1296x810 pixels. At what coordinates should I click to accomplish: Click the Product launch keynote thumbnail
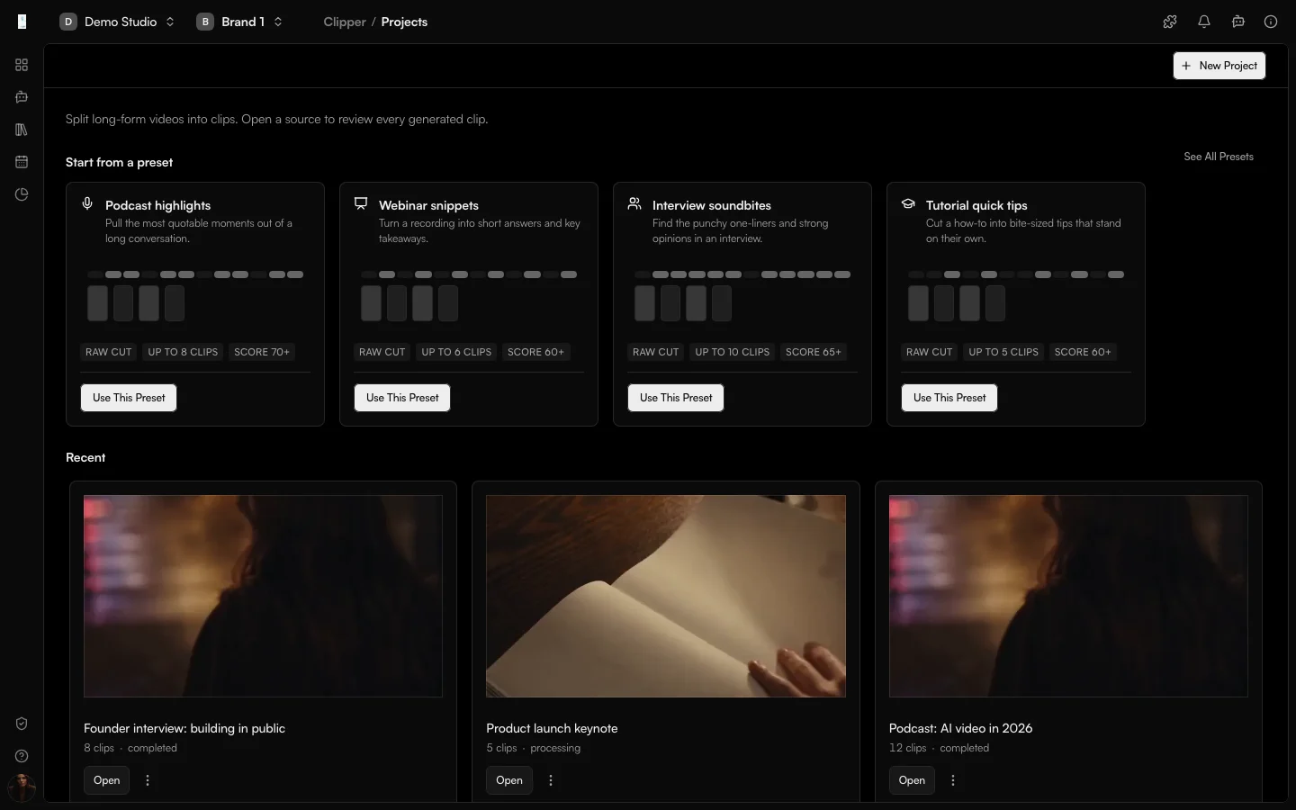(666, 596)
